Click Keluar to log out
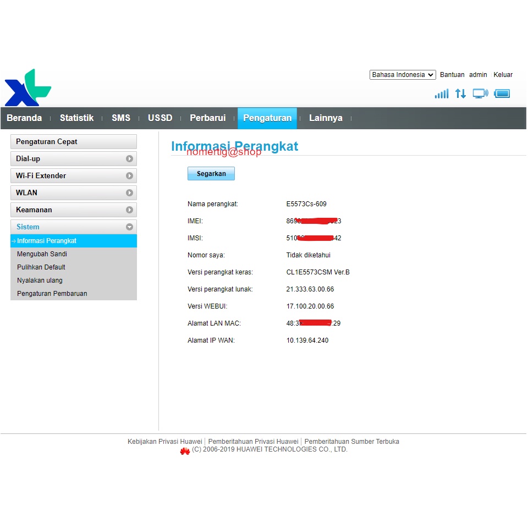This screenshot has height=528, width=528. click(x=503, y=75)
